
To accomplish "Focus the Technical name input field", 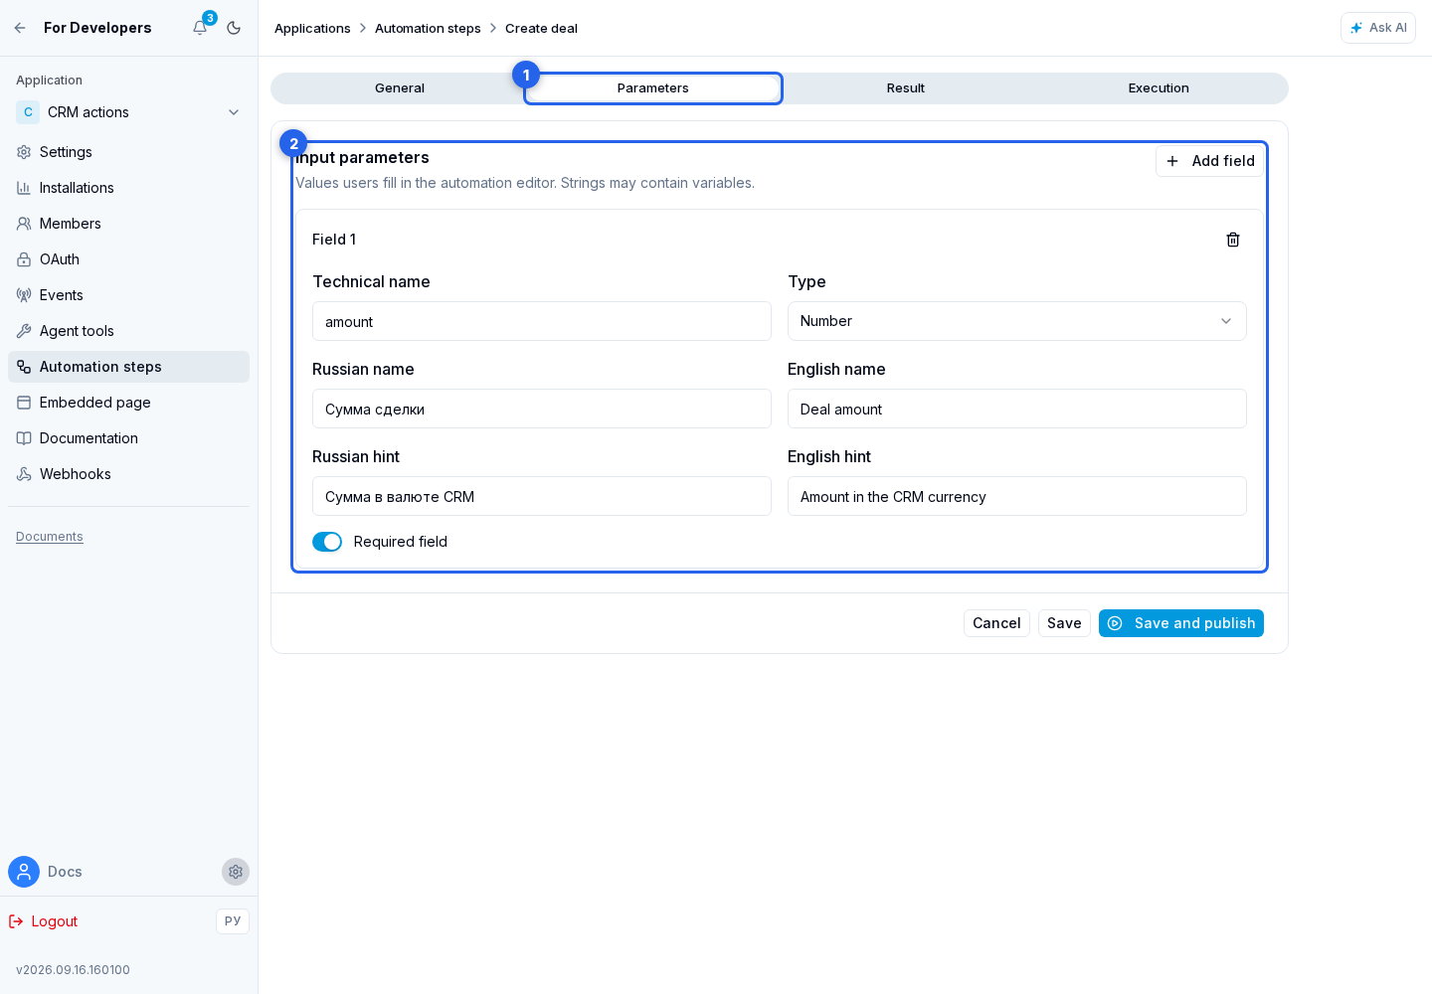I will tap(542, 321).
